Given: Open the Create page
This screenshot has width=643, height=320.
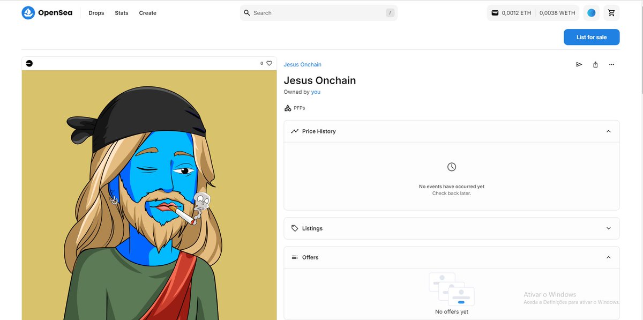Looking at the screenshot, I should (148, 13).
